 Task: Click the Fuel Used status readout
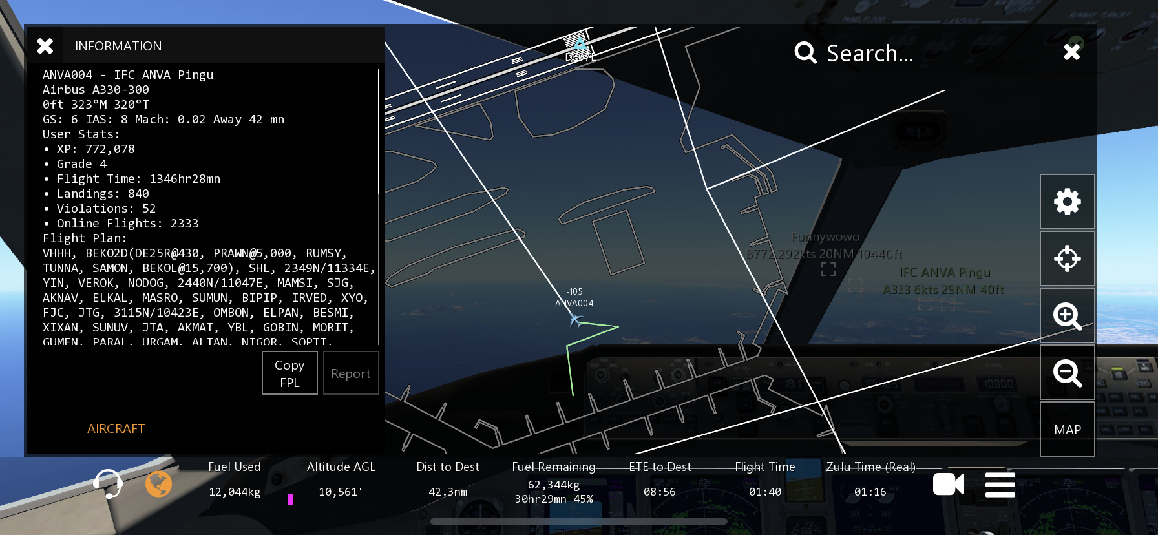(x=235, y=479)
